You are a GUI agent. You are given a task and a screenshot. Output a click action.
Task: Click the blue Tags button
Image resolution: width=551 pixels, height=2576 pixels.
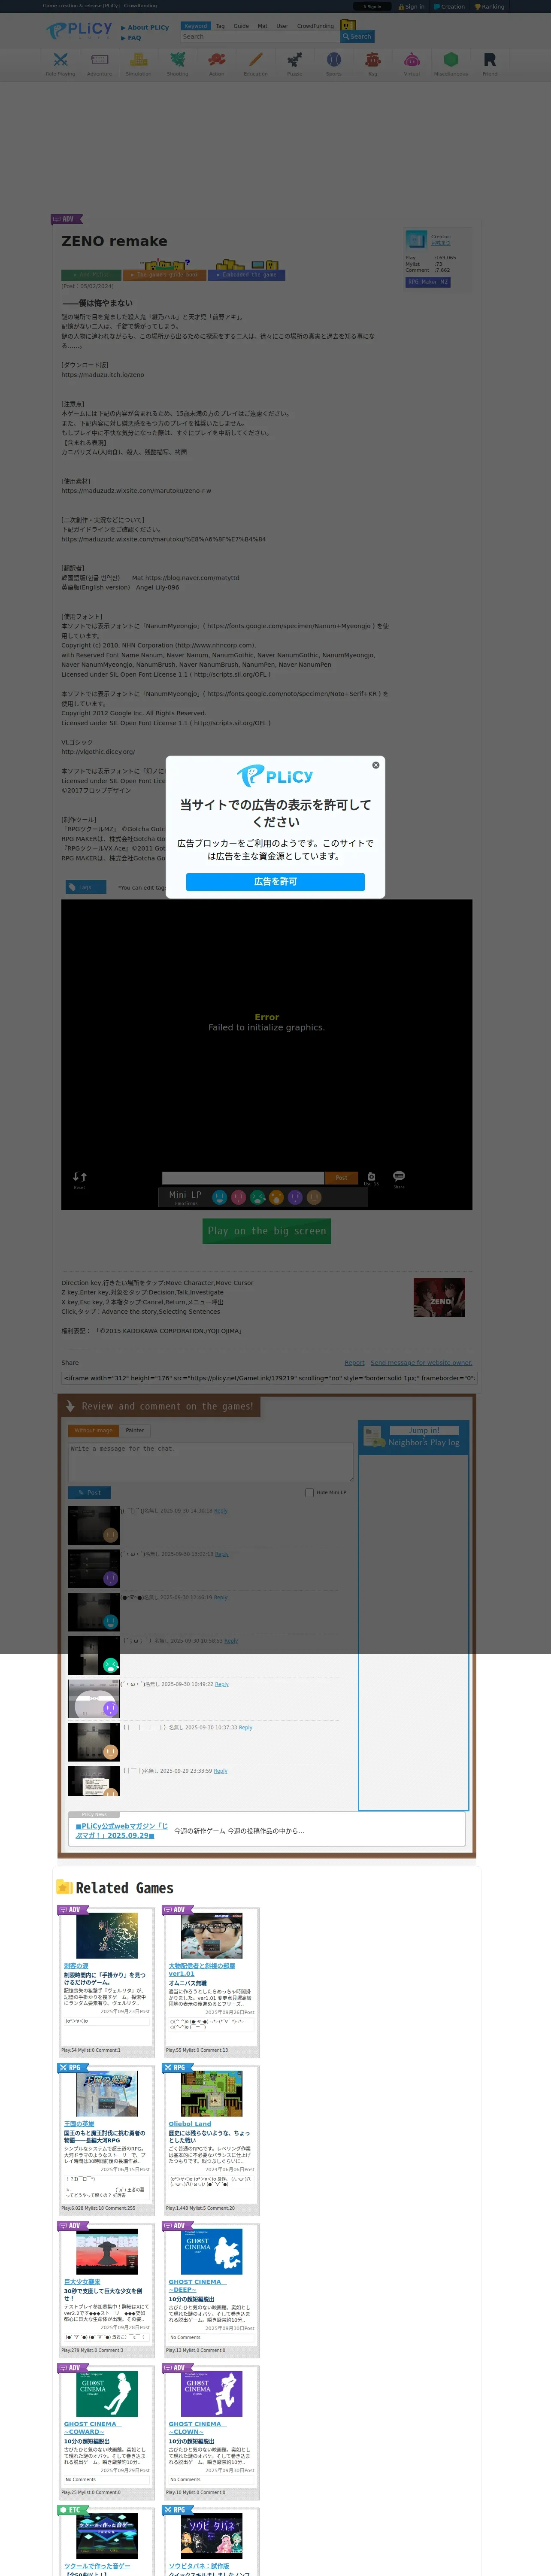coord(85,887)
